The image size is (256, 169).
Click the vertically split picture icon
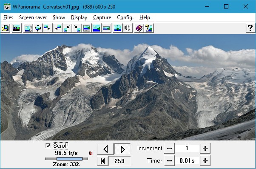(118, 28)
